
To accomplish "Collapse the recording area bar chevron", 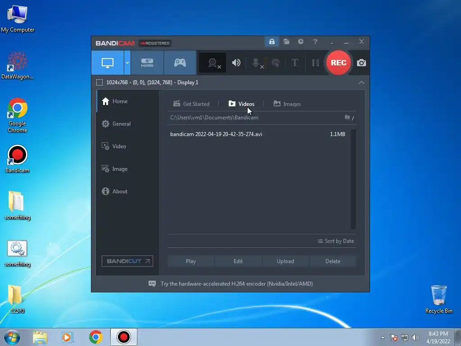I will 362,83.
